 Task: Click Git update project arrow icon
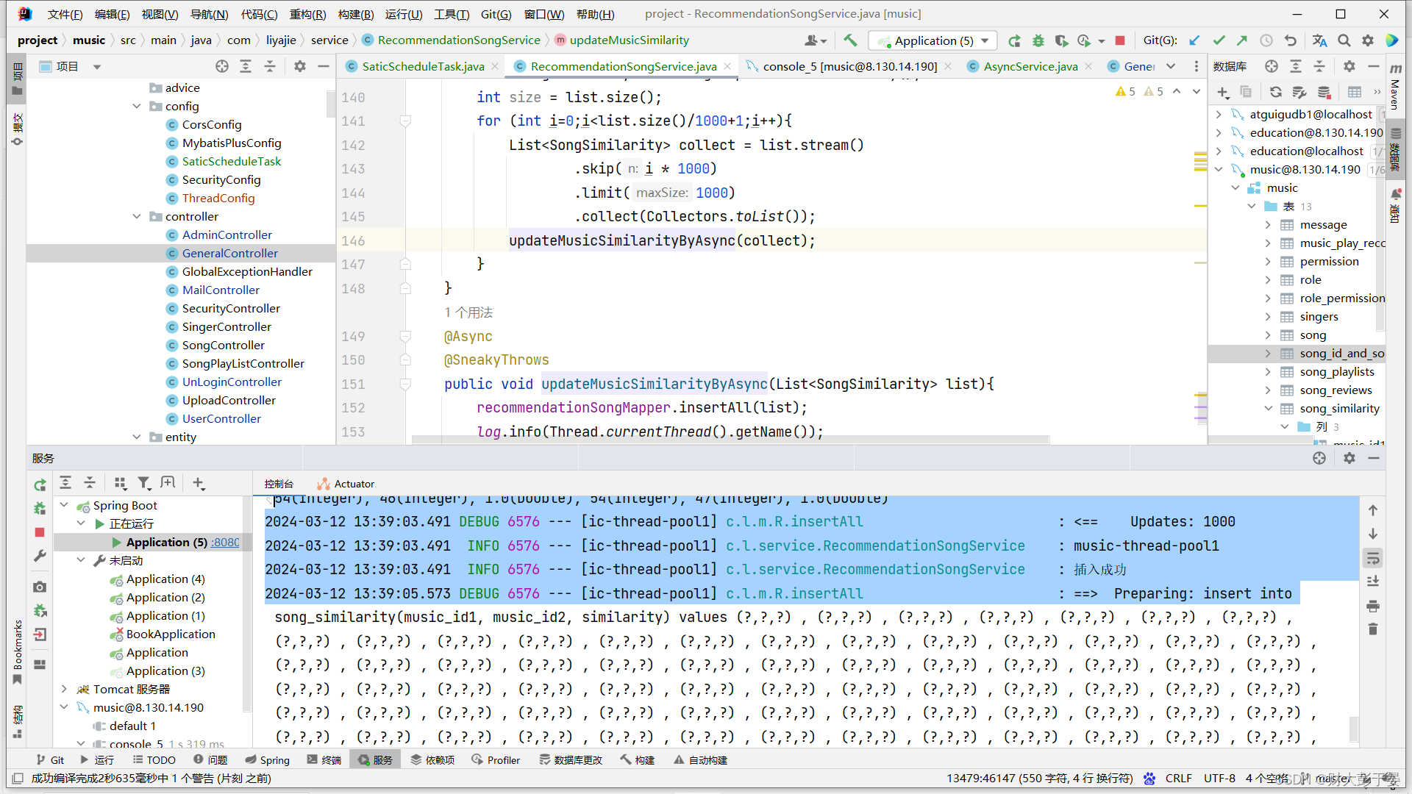click(1194, 40)
